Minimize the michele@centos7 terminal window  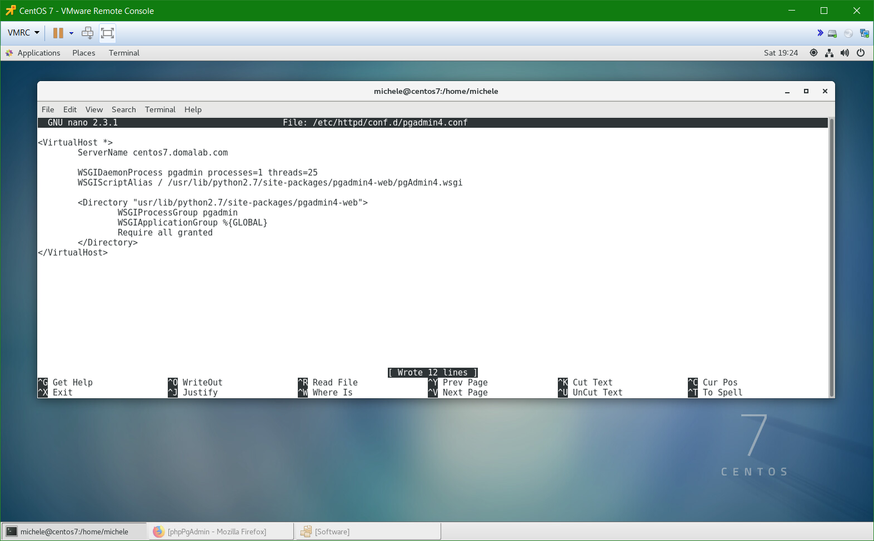pos(787,91)
